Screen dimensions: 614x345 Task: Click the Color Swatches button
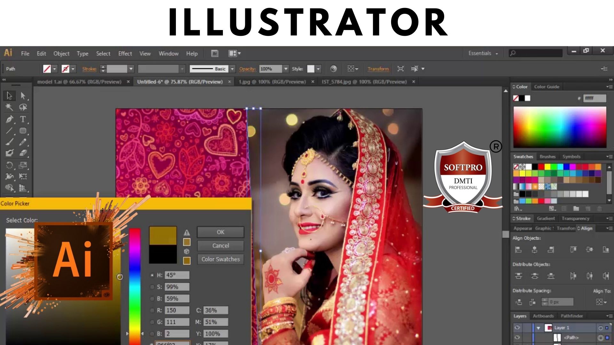point(221,259)
